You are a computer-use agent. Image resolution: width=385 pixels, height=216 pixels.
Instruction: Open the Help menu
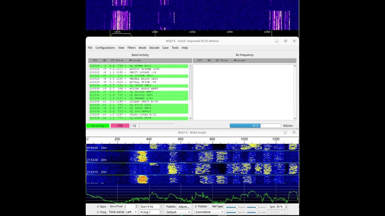click(185, 48)
